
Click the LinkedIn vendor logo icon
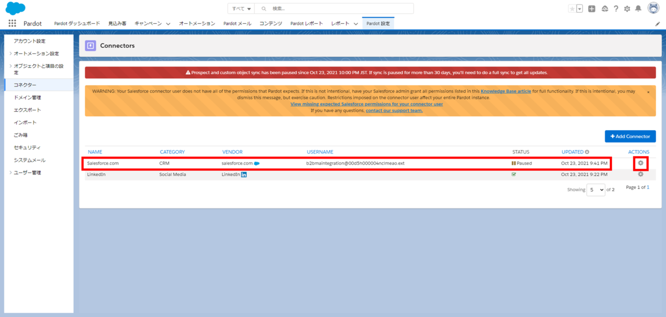coord(244,175)
